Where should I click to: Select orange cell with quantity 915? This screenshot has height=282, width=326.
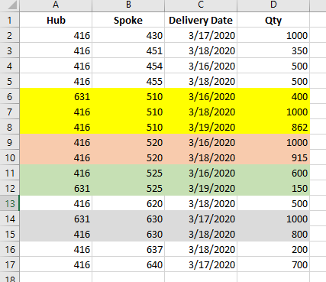point(273,157)
